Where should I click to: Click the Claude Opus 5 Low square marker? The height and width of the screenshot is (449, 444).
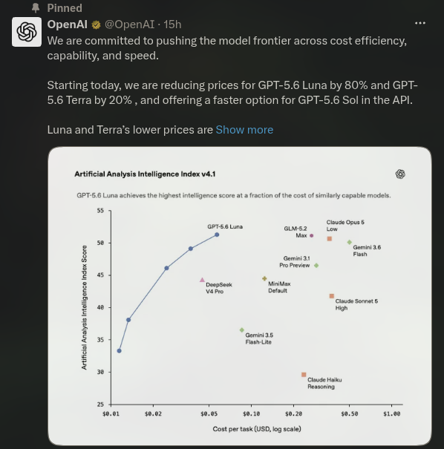click(330, 238)
